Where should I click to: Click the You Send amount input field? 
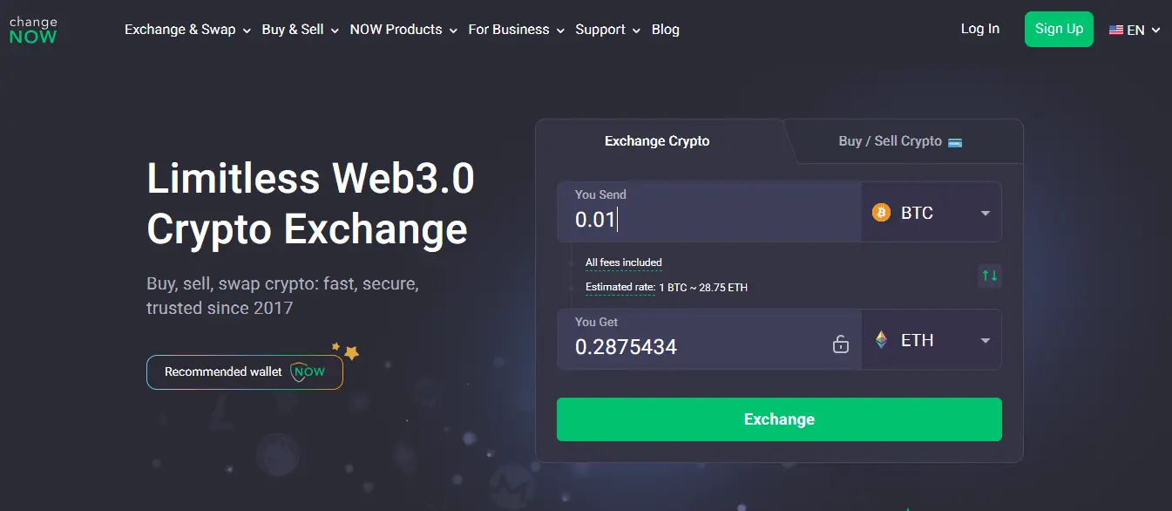[x=706, y=220]
